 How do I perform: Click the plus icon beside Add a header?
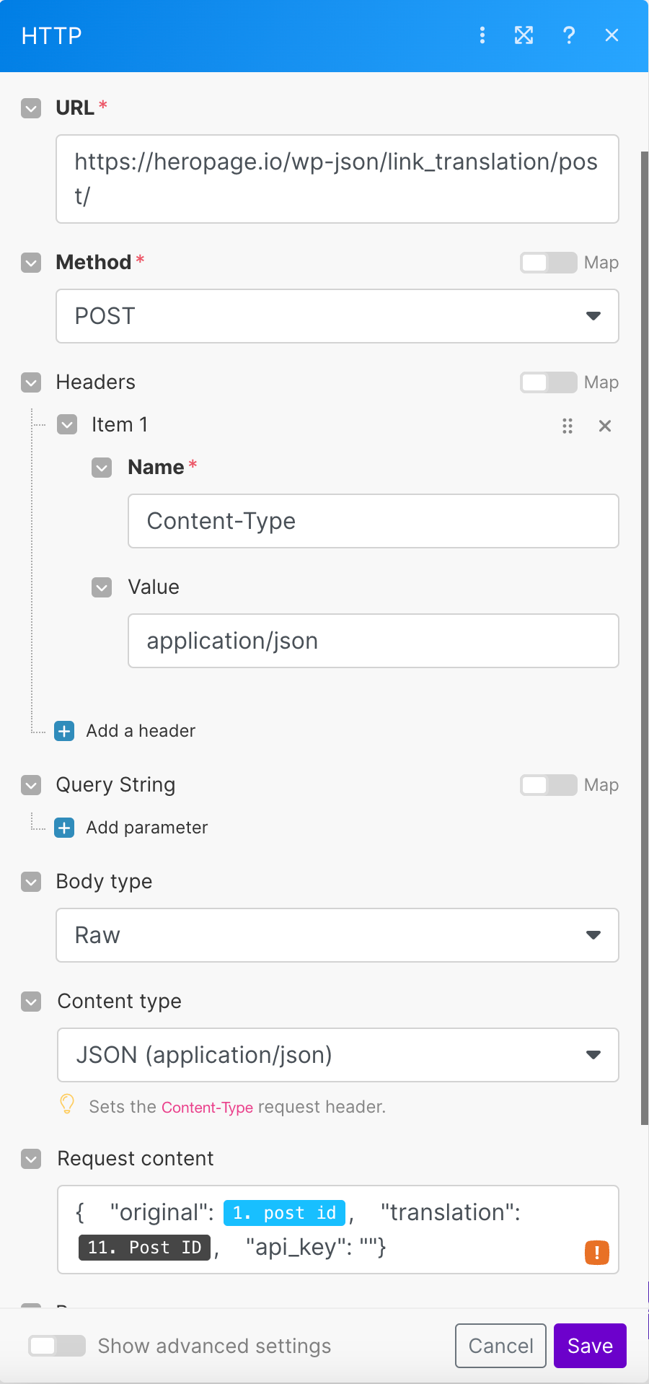click(64, 731)
